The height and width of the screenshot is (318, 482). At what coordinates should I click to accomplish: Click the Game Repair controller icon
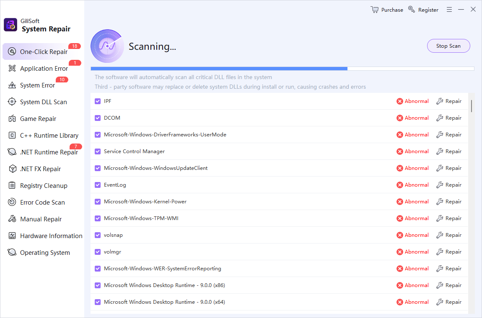coord(12,118)
